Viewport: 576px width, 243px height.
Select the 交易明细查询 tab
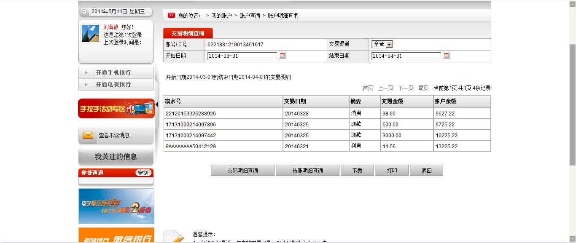pos(188,33)
